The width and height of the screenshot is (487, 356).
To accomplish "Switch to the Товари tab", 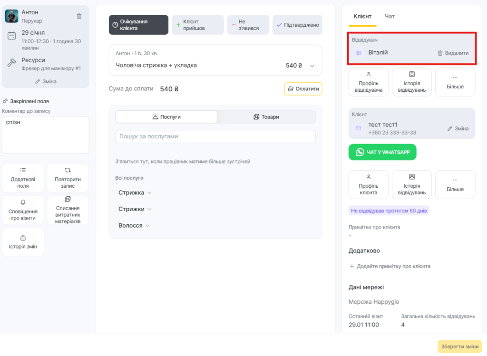I will [x=266, y=117].
